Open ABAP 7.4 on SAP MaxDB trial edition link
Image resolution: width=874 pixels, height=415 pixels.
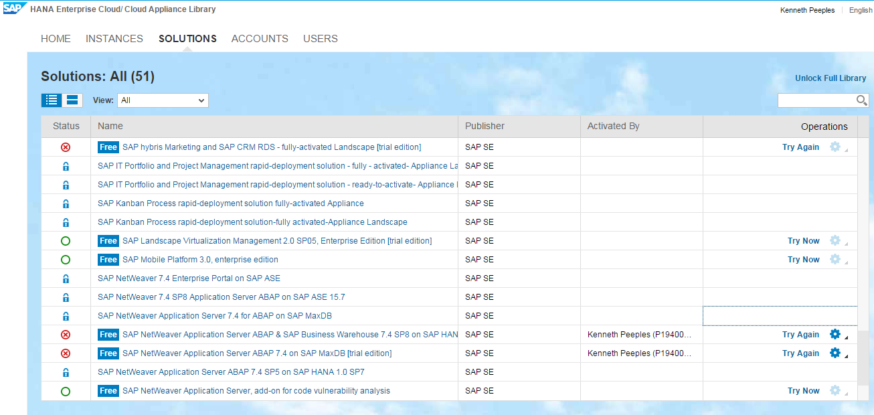point(257,353)
